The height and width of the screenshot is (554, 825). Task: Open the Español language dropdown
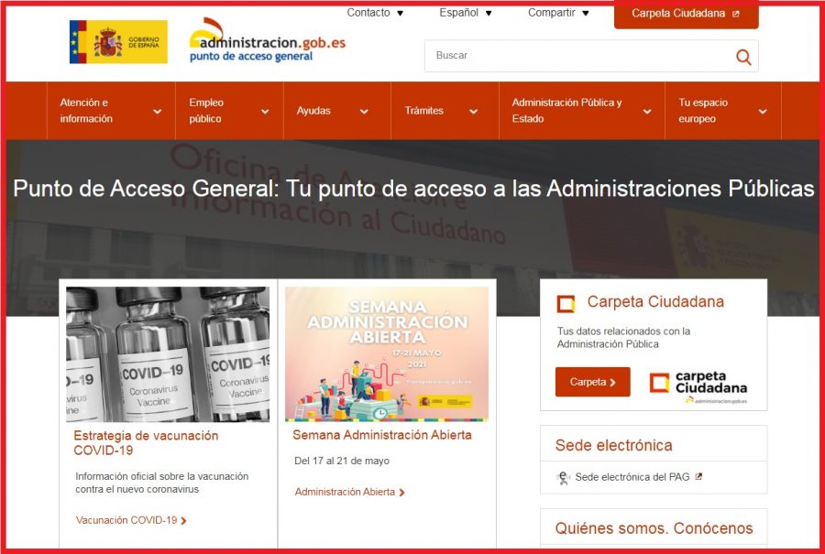[464, 13]
